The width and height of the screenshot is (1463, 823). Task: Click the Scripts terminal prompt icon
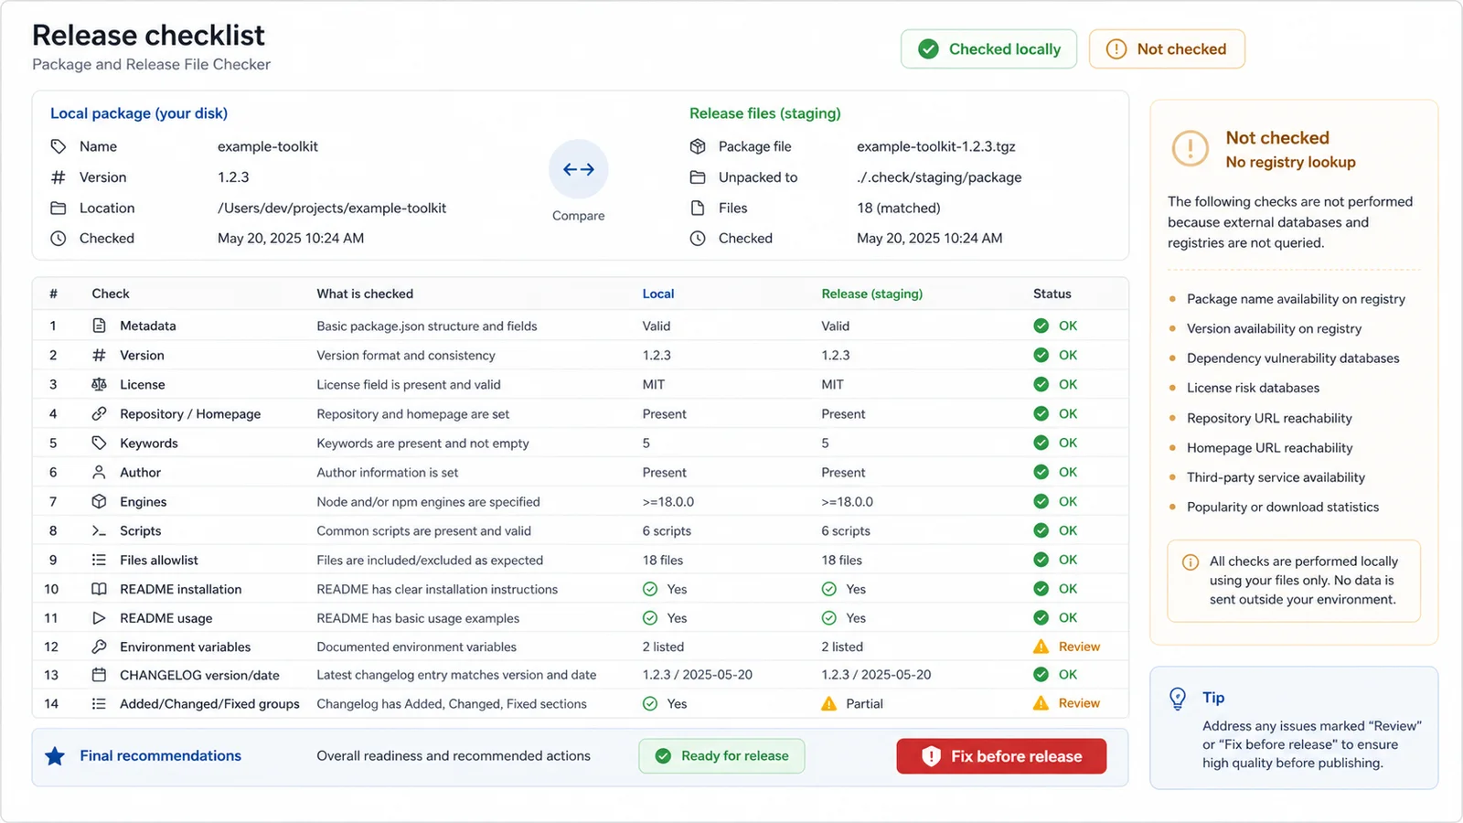(x=99, y=530)
